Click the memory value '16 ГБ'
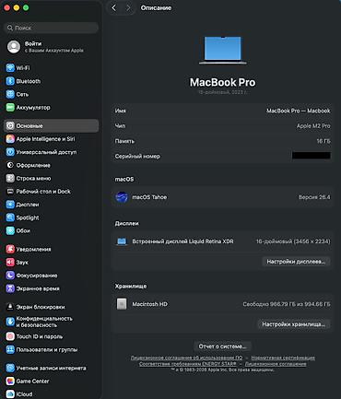Screen dimensions: 341x399 323,141
